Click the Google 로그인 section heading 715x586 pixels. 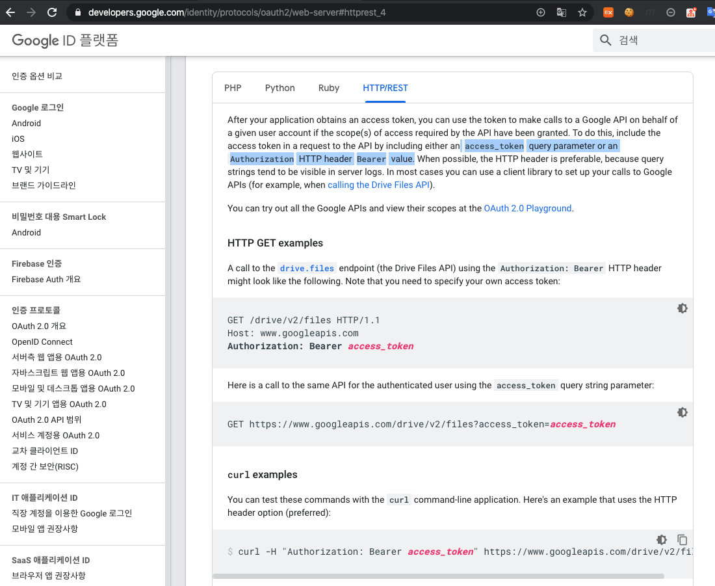38,108
